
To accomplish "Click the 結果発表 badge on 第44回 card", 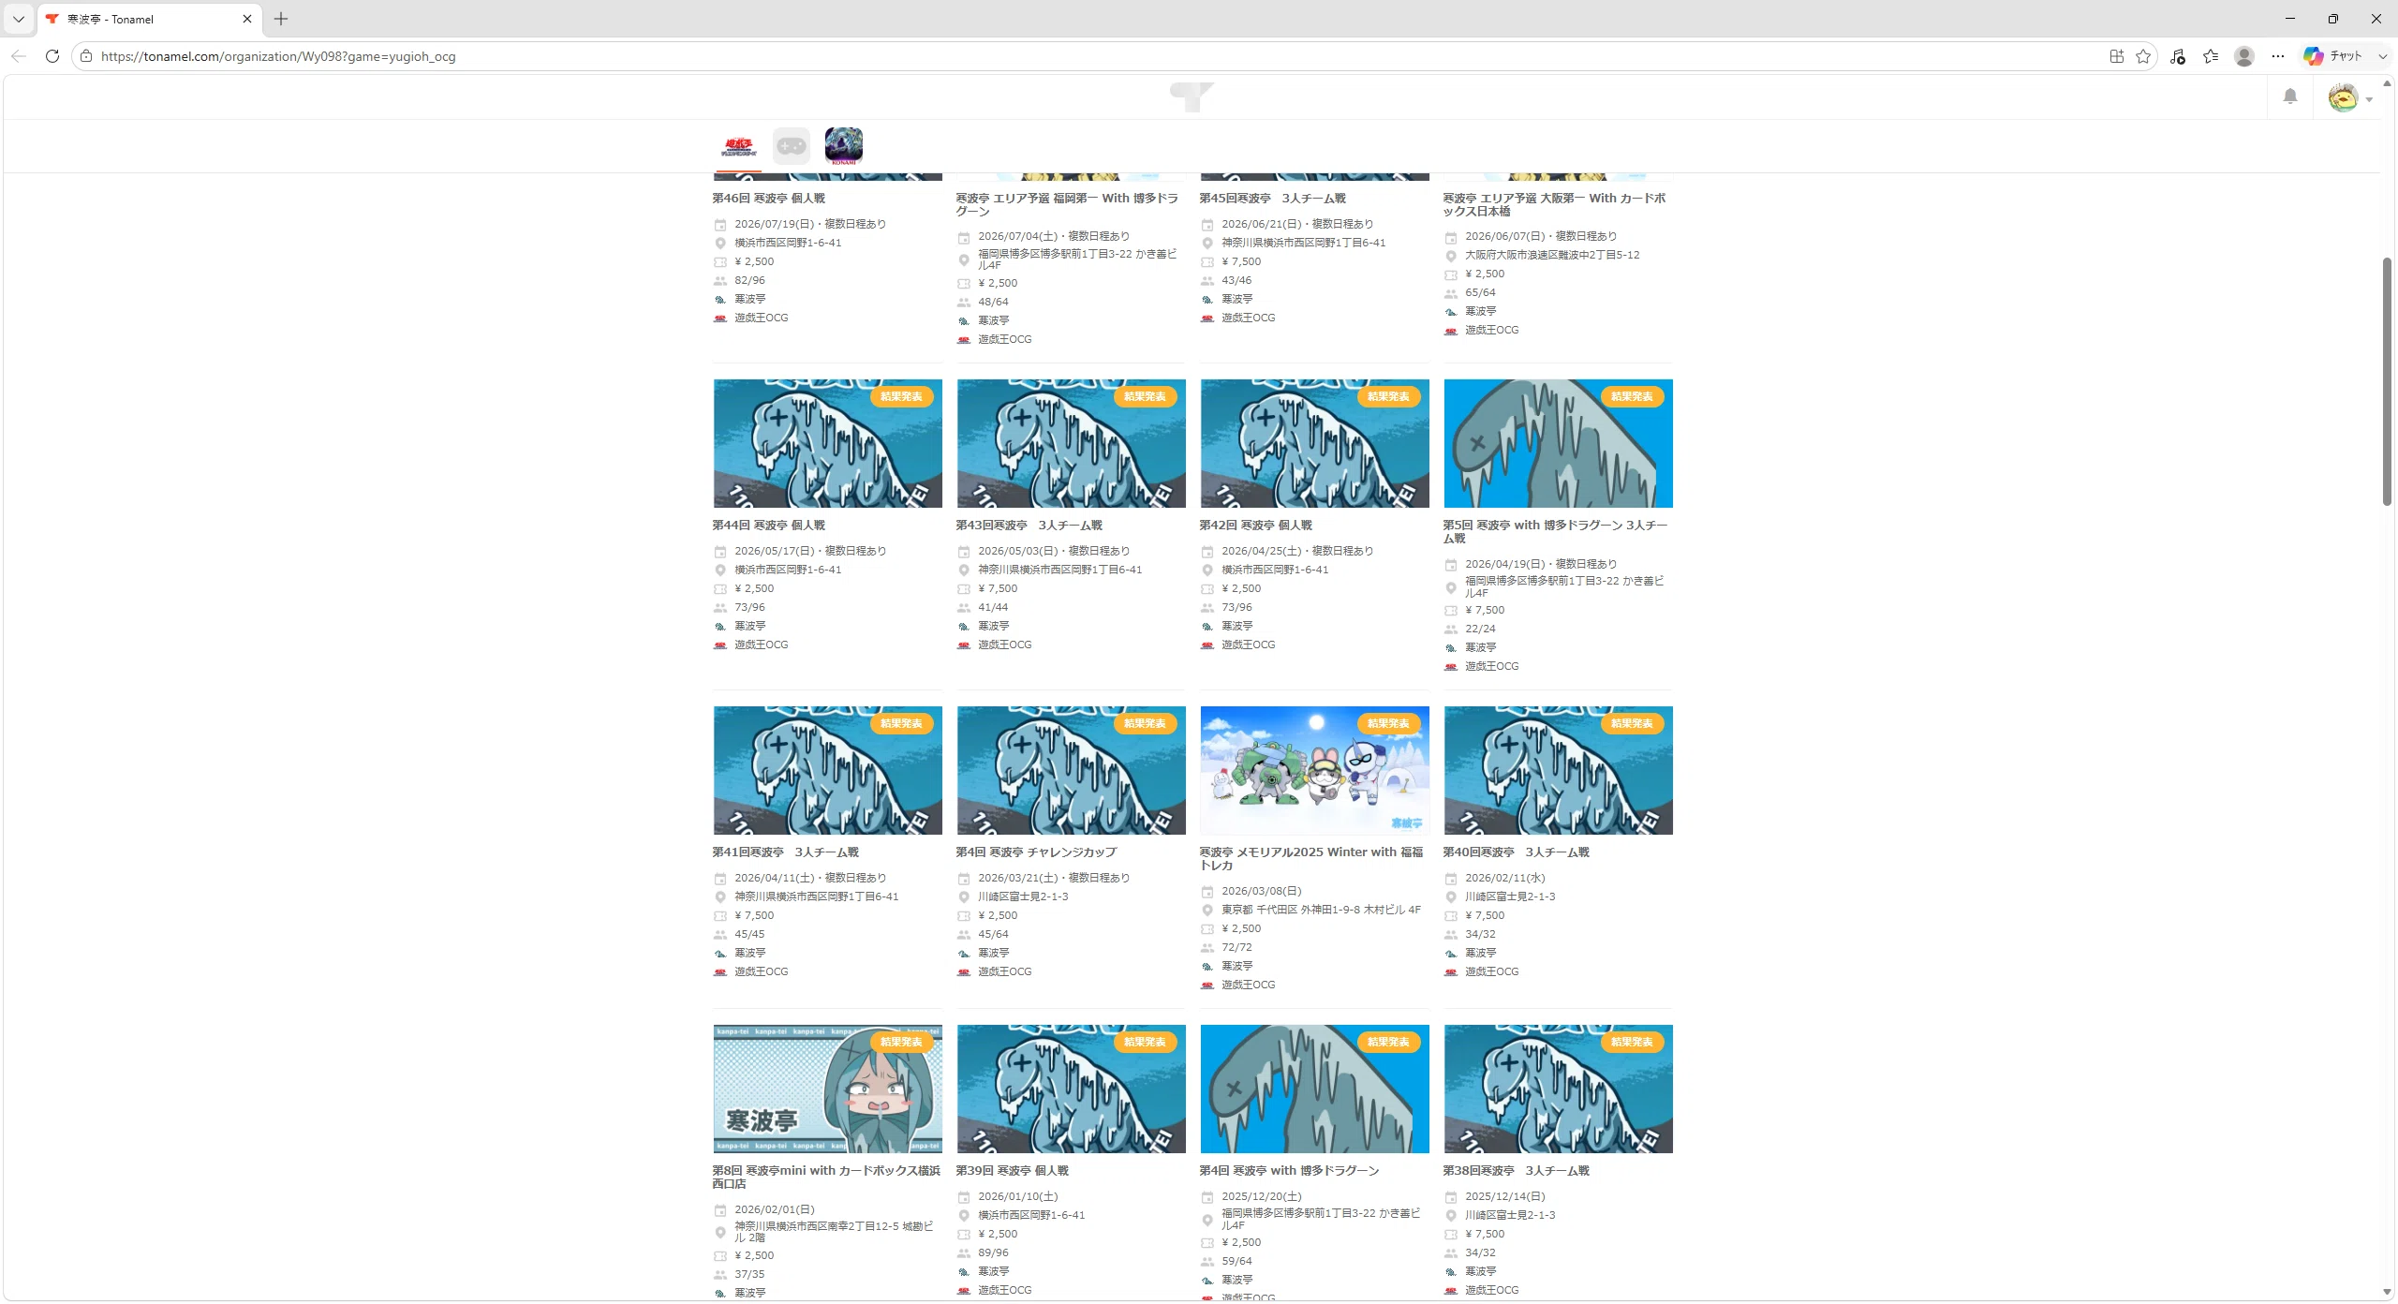I will tap(901, 397).
